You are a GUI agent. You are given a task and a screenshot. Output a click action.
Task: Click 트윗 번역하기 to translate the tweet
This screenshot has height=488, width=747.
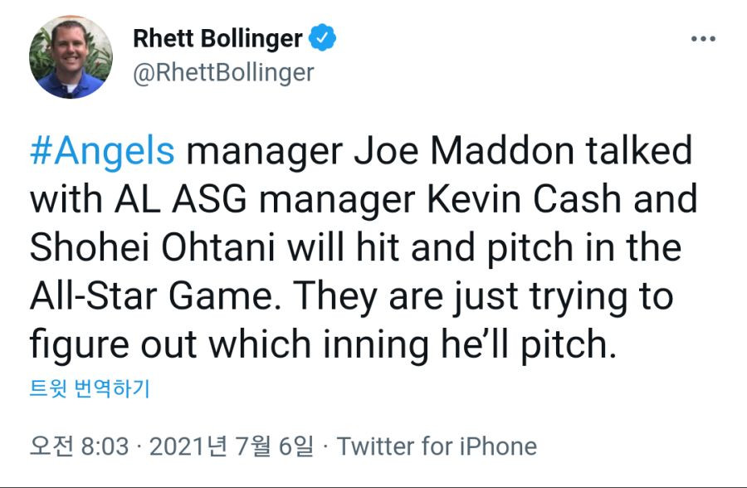click(x=90, y=388)
